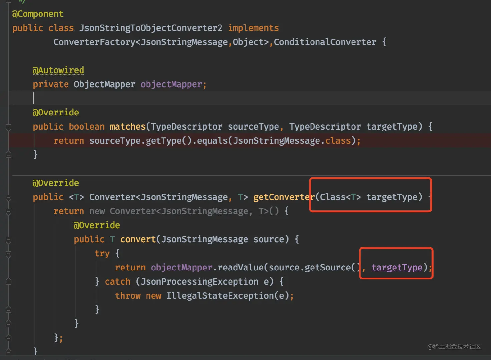Click the throw keyword
The height and width of the screenshot is (360, 491).
(128, 296)
